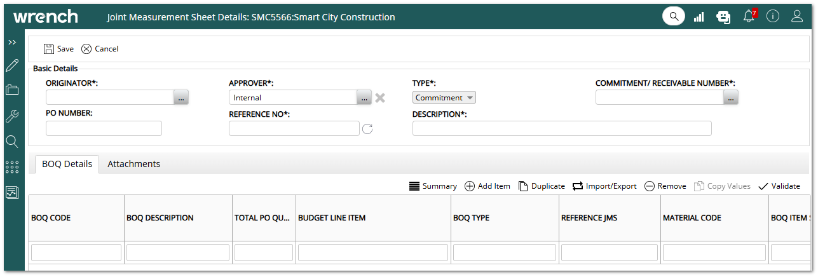Image resolution: width=818 pixels, height=277 pixels.
Task: Focus the Commitment/Receivable Number field
Action: pyautogui.click(x=660, y=97)
